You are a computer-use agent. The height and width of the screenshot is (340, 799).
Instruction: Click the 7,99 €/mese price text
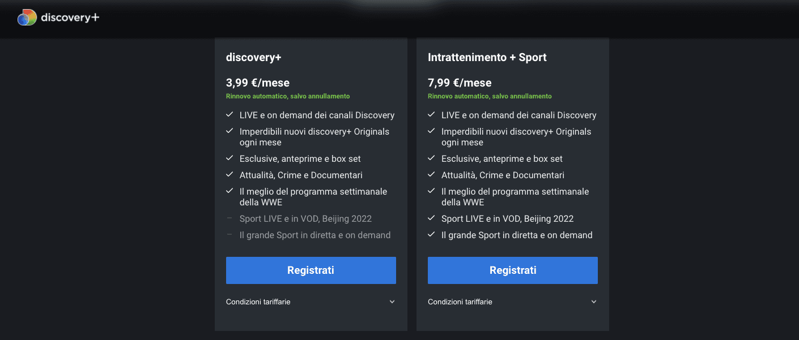460,83
